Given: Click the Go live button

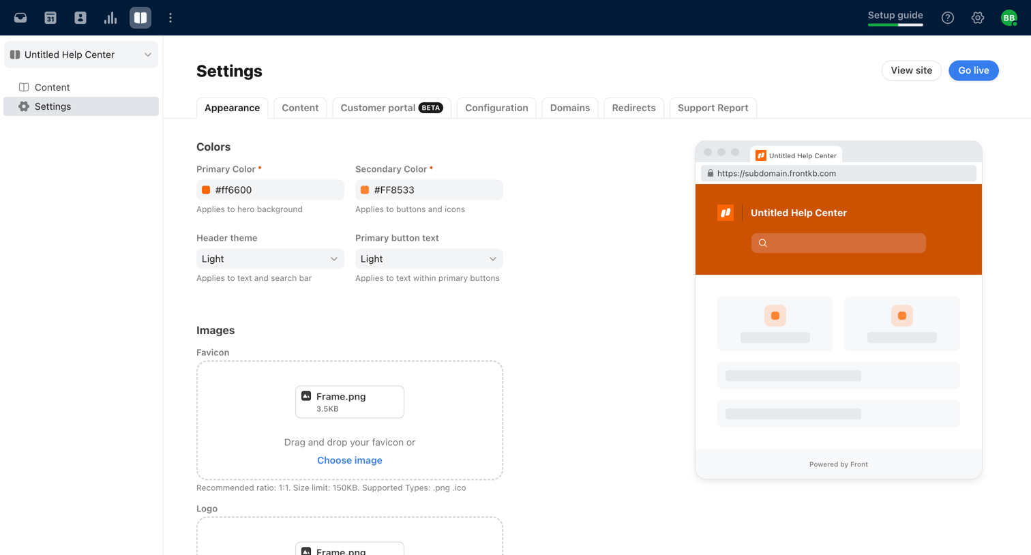Looking at the screenshot, I should 974,70.
